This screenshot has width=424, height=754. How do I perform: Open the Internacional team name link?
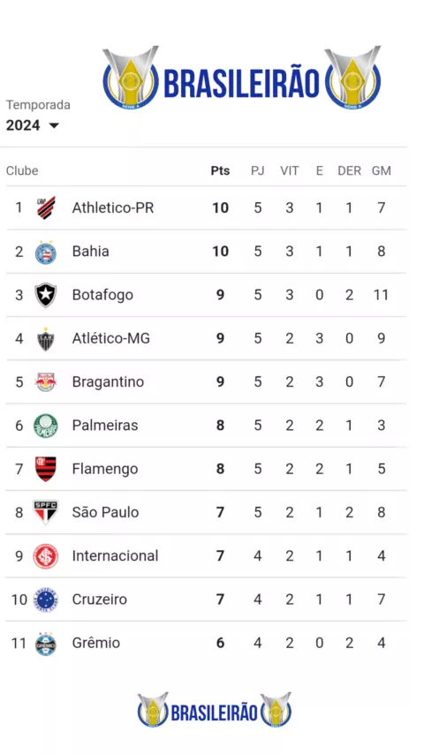pyautogui.click(x=115, y=556)
